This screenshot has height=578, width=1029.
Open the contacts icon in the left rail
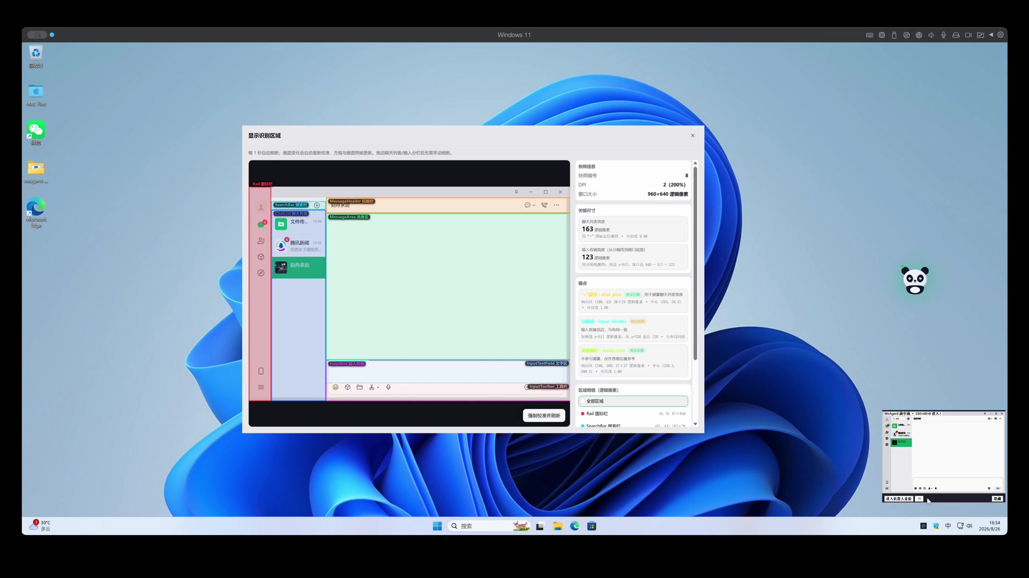[261, 241]
